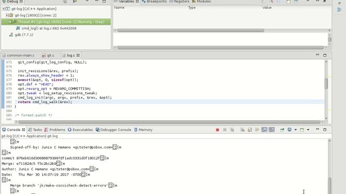Click the console process label 'git-log [C/C++ Application] git-log'
Viewport: 346px width, 194px height.
click(30, 136)
